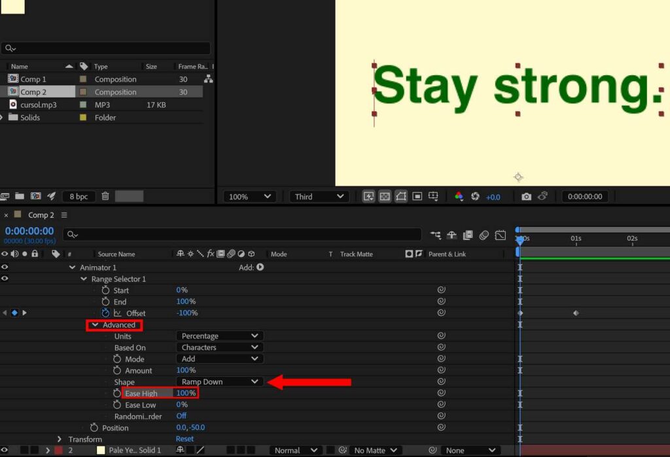Image resolution: width=670 pixels, height=457 pixels.
Task: Open the Based On Characters dropdown
Action: tap(220, 347)
